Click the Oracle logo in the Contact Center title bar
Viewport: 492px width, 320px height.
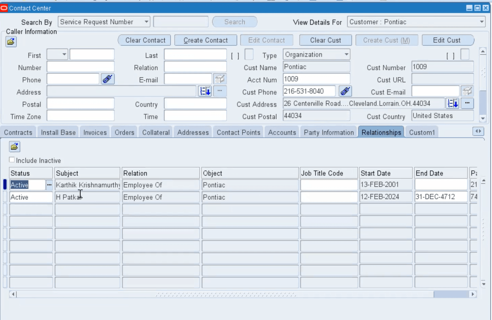(x=4, y=8)
